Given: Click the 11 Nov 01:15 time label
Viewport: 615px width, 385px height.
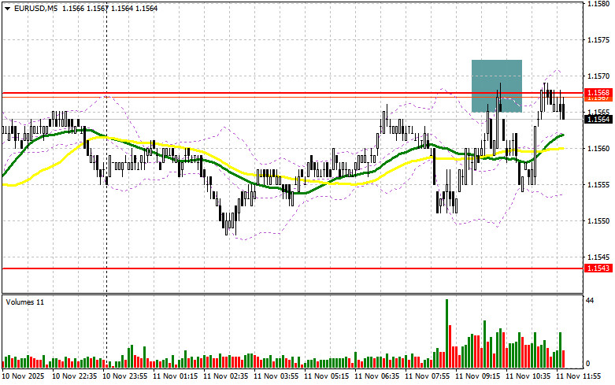Looking at the screenshot, I should point(176,376).
